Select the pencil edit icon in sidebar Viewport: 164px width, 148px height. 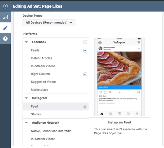point(5,28)
